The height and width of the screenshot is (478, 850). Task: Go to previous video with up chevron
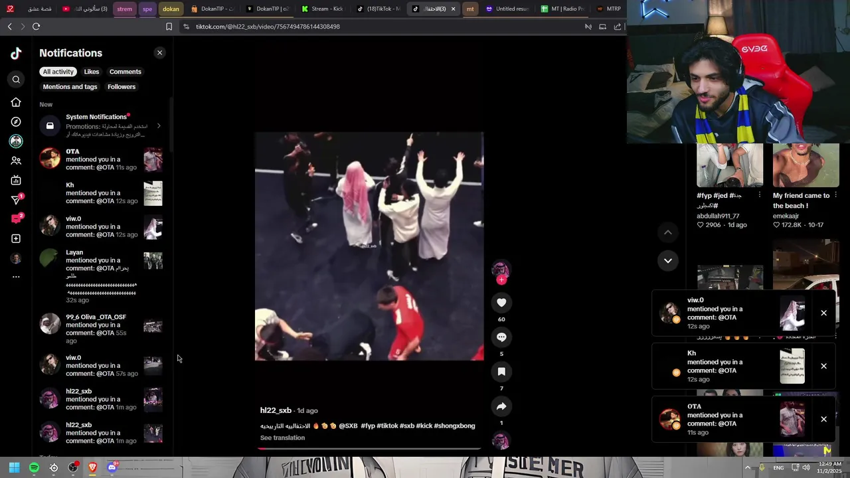pos(668,232)
